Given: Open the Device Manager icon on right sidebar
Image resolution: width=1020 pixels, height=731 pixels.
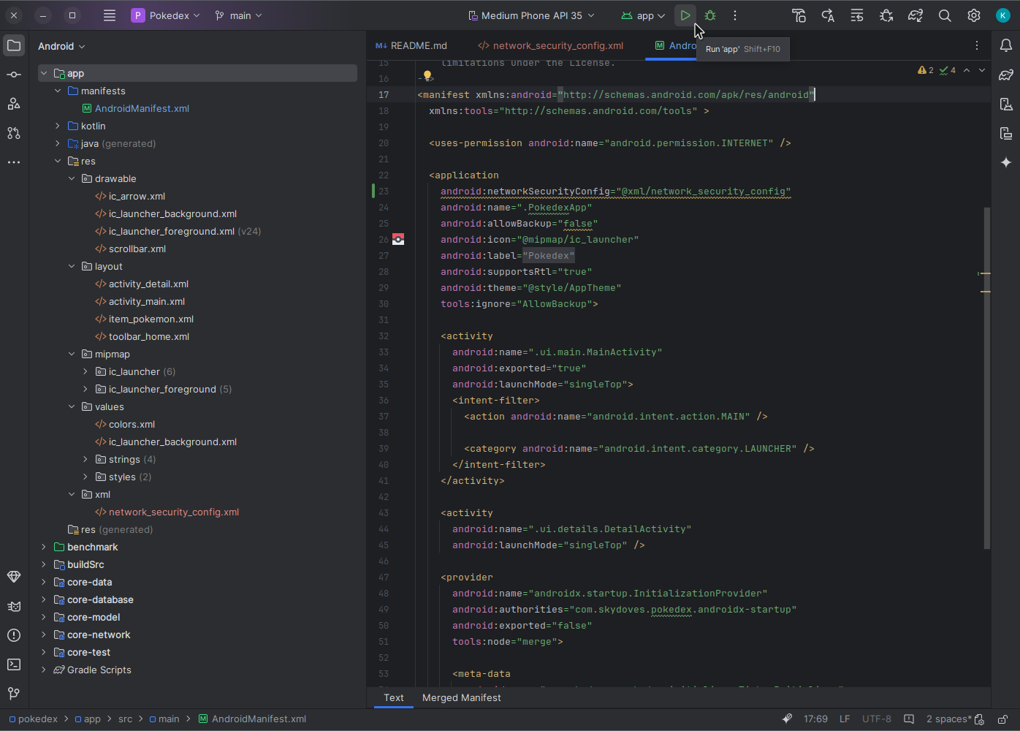Looking at the screenshot, I should (x=1006, y=104).
